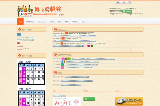Image resolution: width=160 pixels, height=106 pixels.
Task: Select June 23 in the June calendar
Action: pyautogui.click(x=28, y=79)
